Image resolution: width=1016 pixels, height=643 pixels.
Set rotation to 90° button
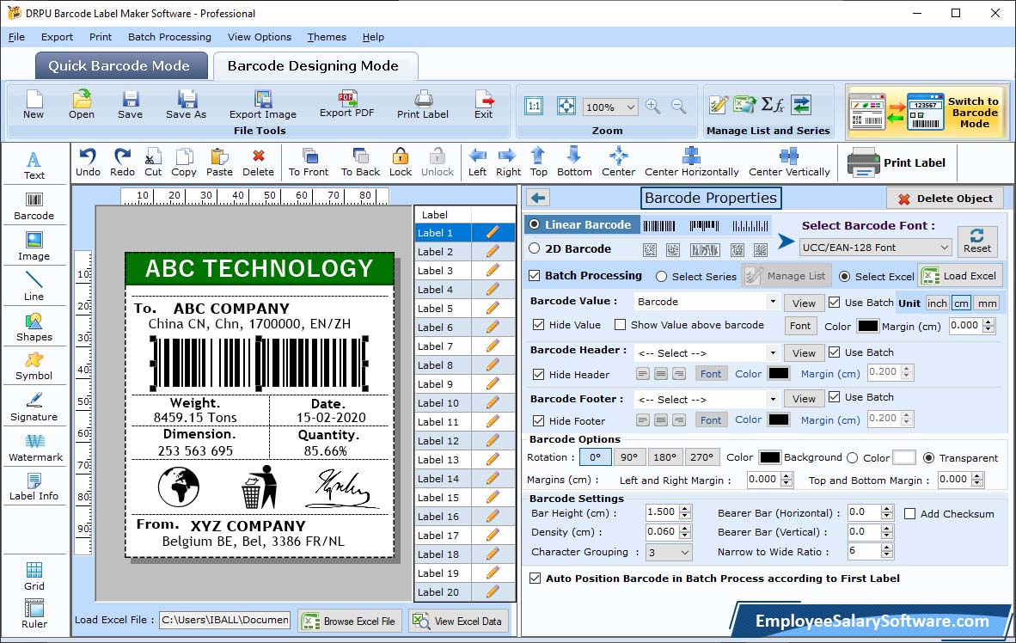[x=628, y=457]
